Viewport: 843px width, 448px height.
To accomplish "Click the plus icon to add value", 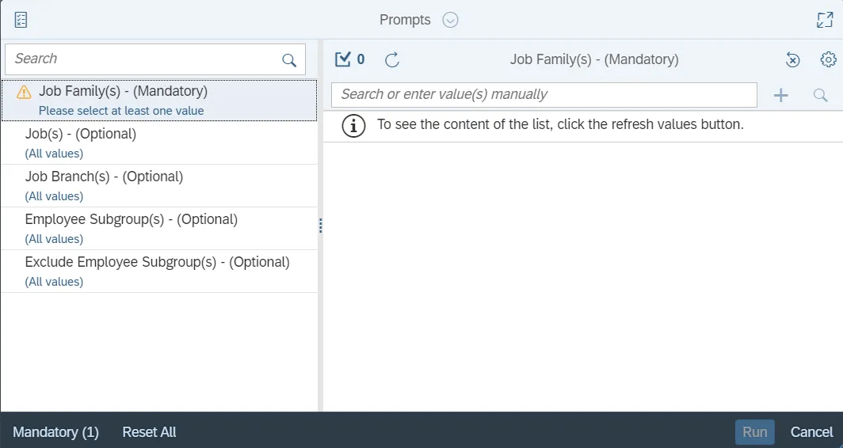I will [781, 95].
